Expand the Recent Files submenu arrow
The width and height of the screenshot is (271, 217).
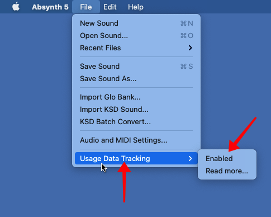190,48
